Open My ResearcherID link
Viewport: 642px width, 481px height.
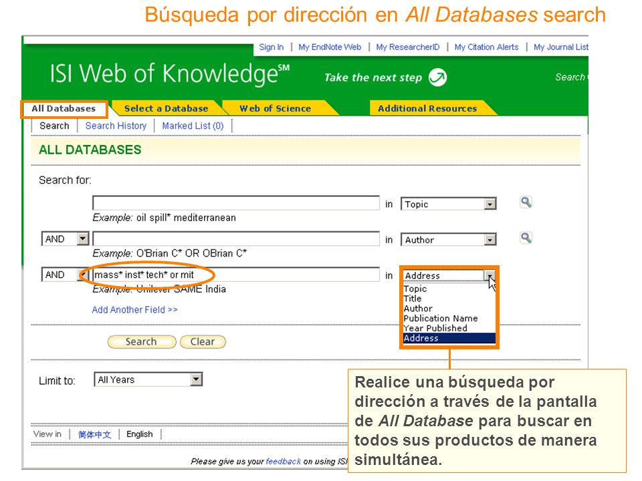click(408, 47)
